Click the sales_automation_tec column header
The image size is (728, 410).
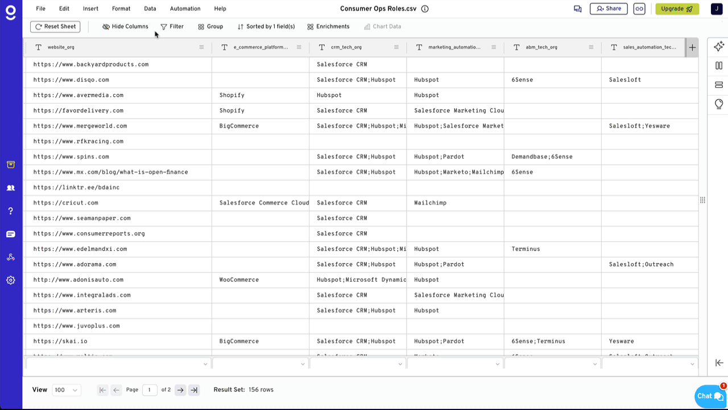coord(643,47)
